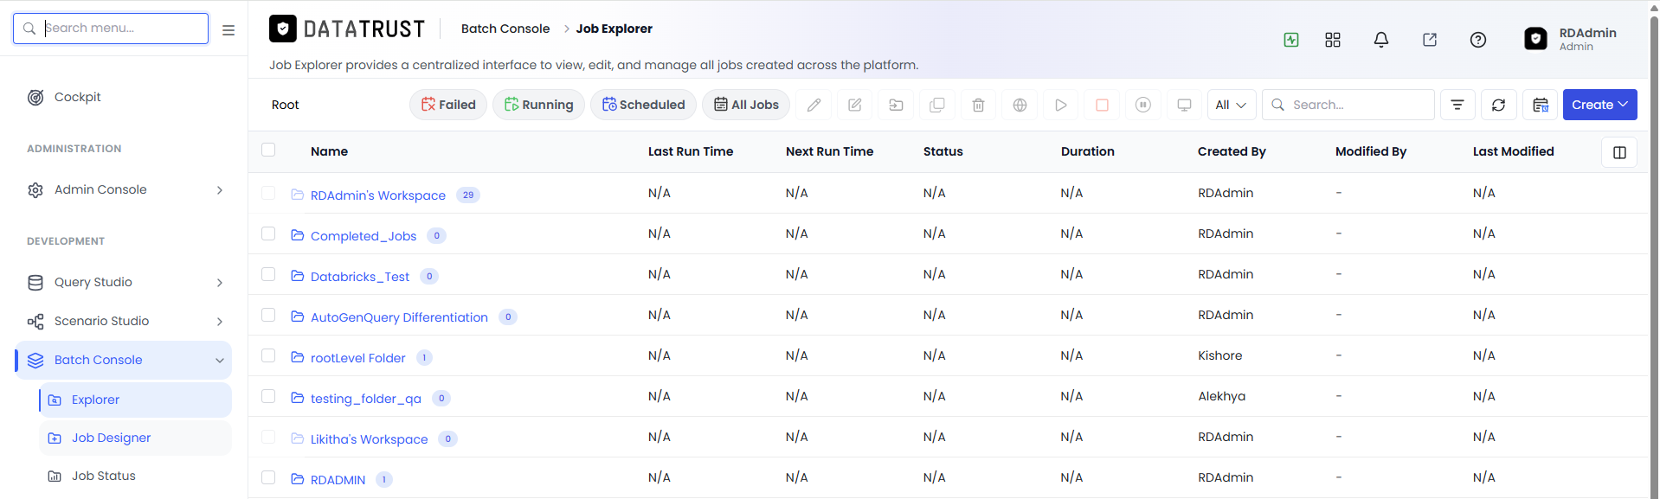Screen dimensions: 1660x499
Task: Click the refresh icon in the toolbar
Action: (1498, 105)
